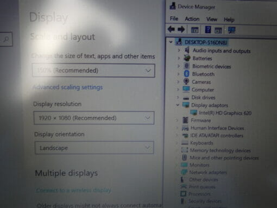Open the Display resolution dropdown
The height and width of the screenshot is (208, 277).
click(94, 118)
